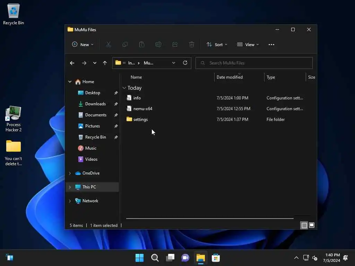Switch to details view layout icon
The height and width of the screenshot is (266, 355).
304,225
